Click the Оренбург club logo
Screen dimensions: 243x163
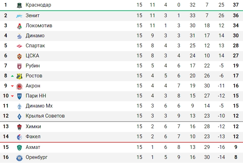tap(19, 157)
